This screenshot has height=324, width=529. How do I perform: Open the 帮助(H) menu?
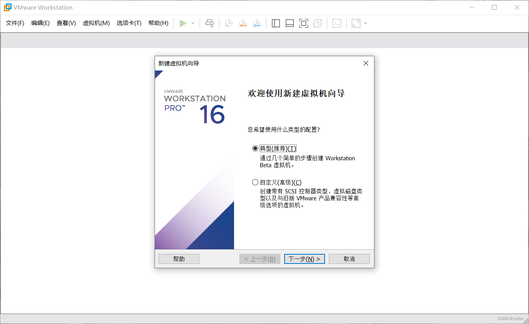158,23
